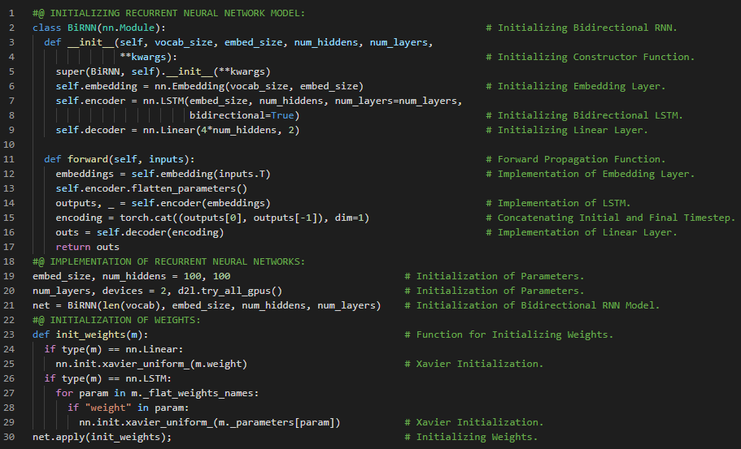
Task: Click line number 30 in the gutter
Action: coord(11,437)
